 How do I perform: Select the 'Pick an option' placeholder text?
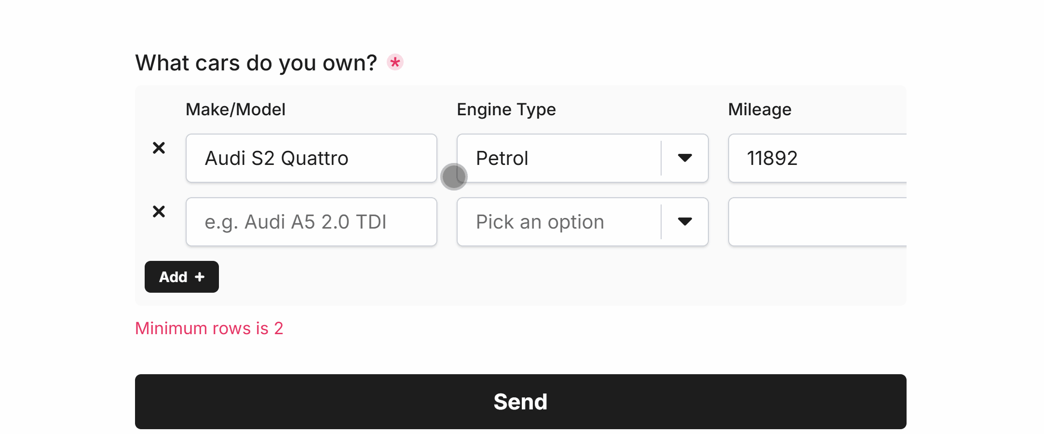(x=540, y=222)
